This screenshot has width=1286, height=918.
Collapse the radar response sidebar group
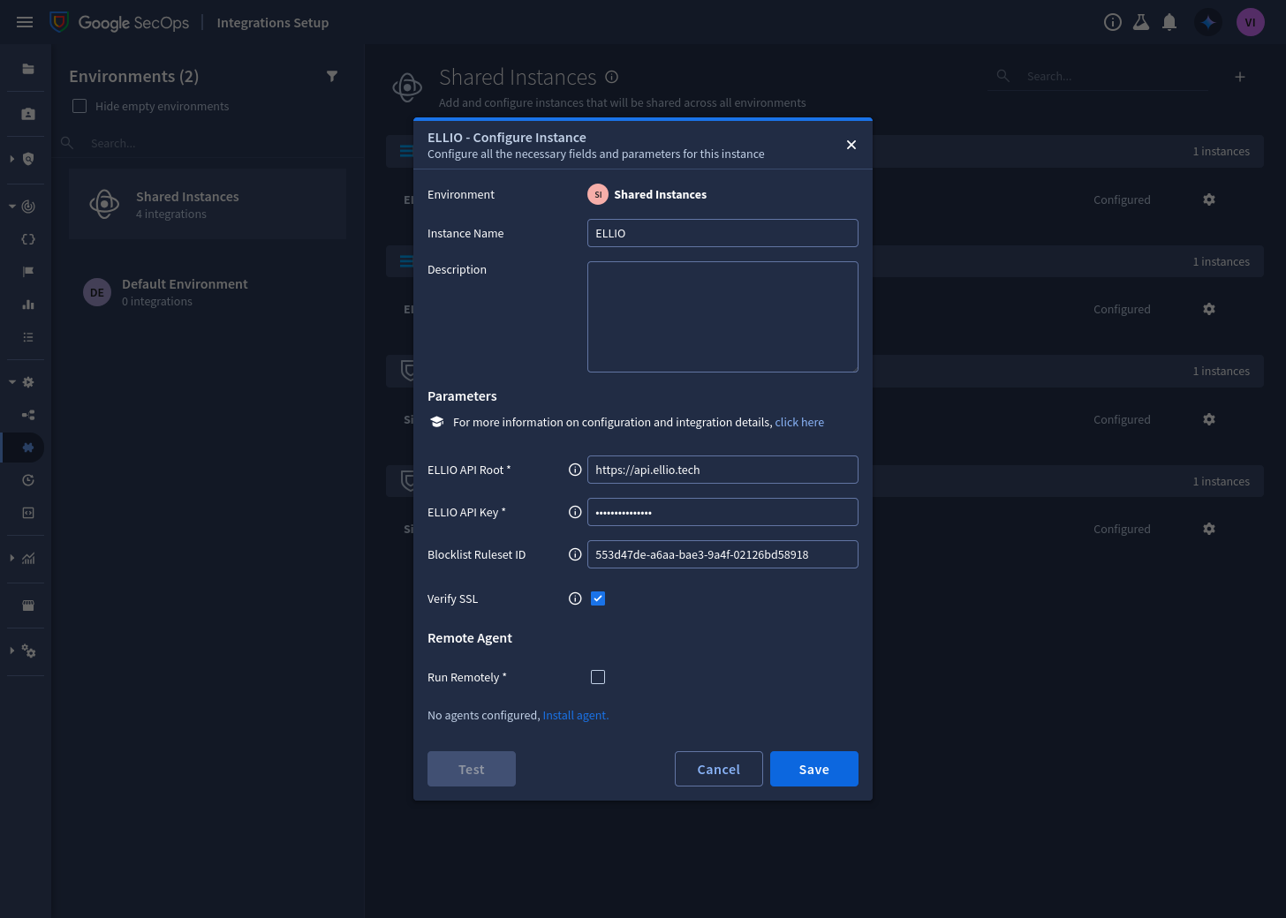pyautogui.click(x=11, y=207)
